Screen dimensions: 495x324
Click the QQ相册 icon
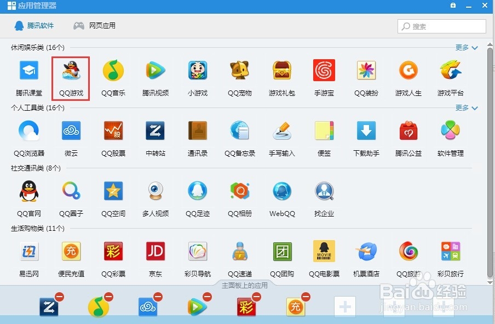point(240,191)
